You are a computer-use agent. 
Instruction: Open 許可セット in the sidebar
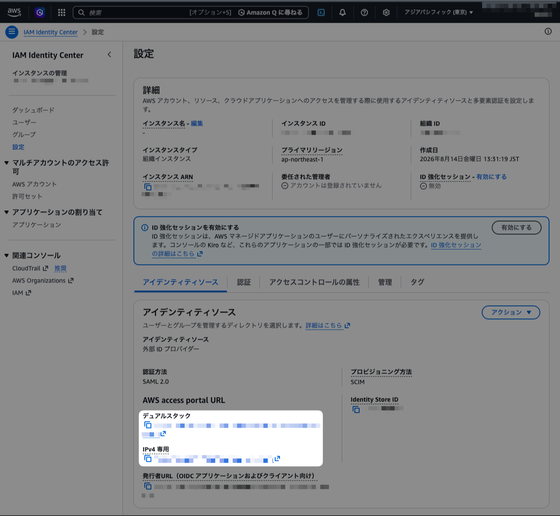point(27,196)
